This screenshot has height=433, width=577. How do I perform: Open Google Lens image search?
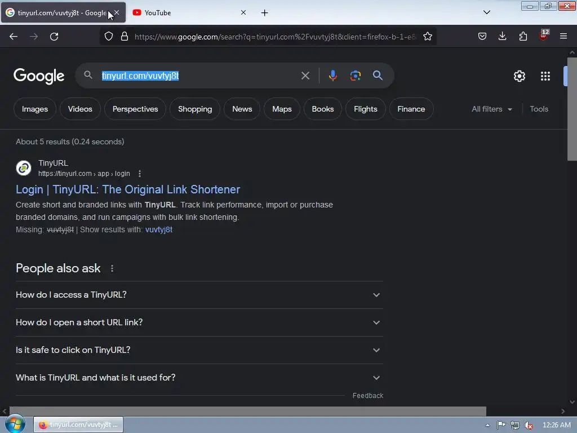click(x=355, y=76)
